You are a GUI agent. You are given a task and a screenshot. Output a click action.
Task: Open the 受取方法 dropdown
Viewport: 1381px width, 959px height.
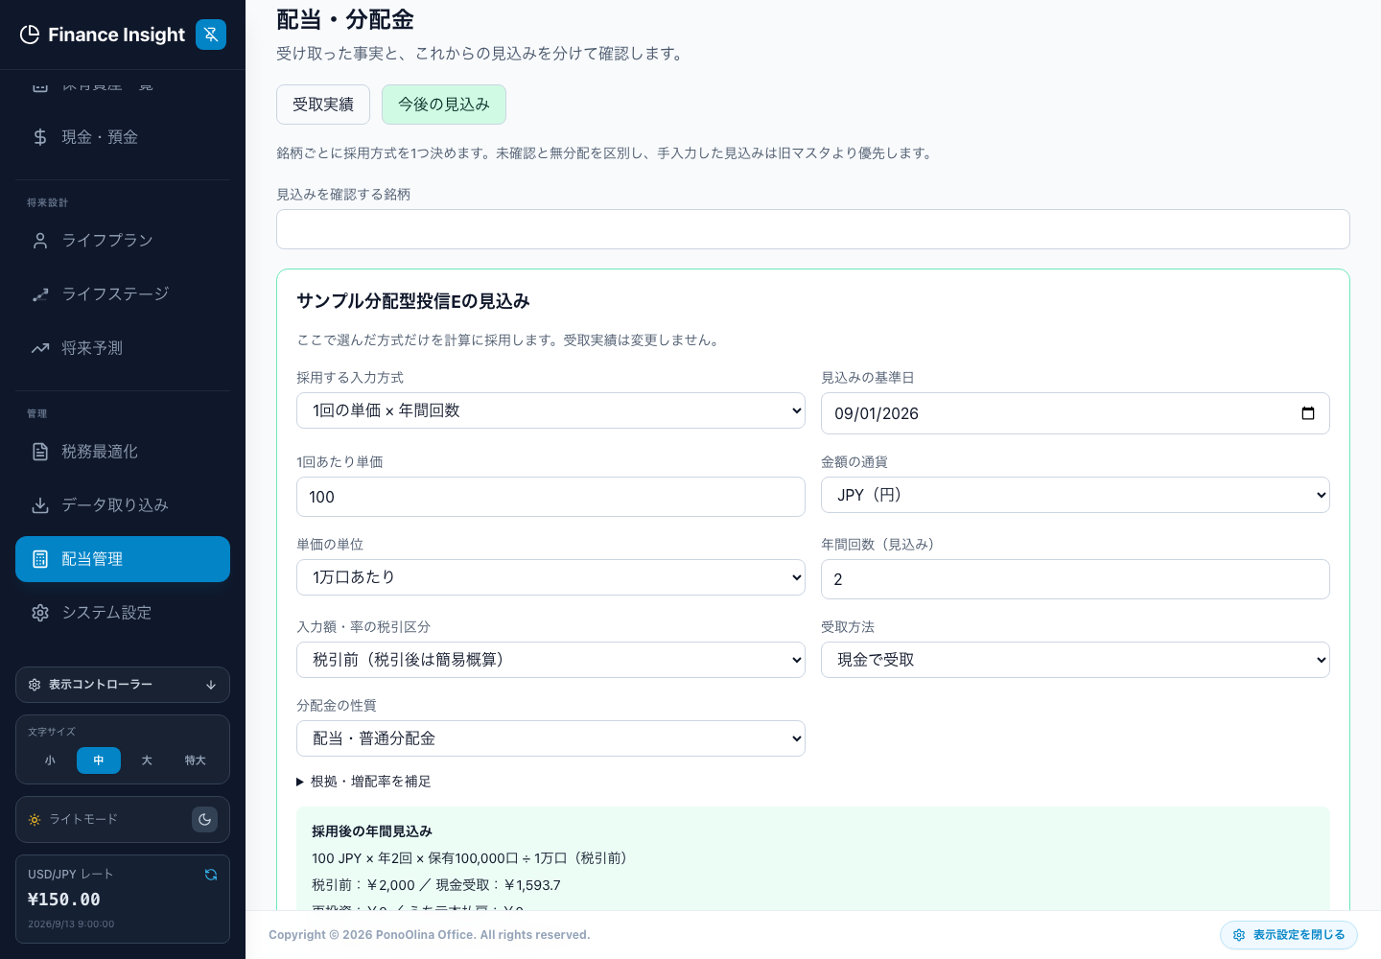[1075, 660]
